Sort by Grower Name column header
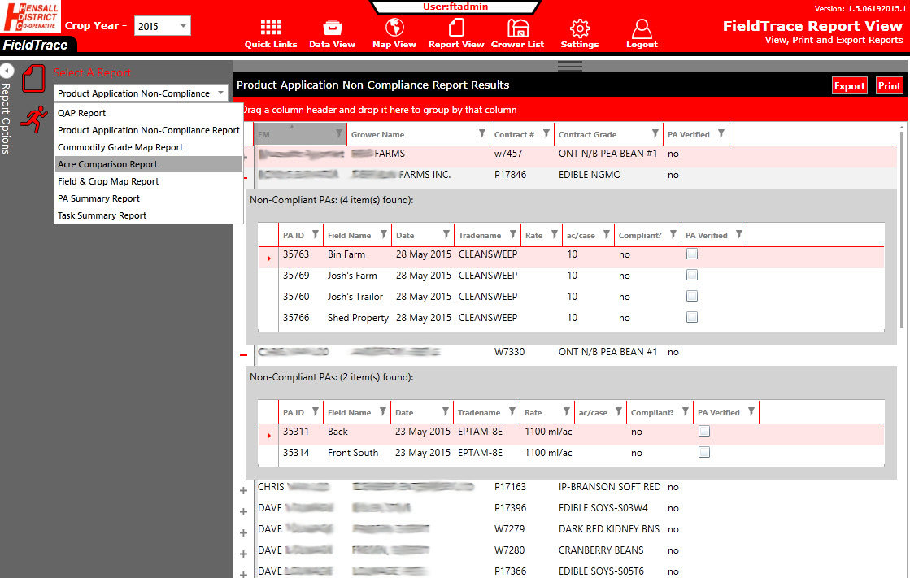This screenshot has height=578, width=910. (x=378, y=134)
